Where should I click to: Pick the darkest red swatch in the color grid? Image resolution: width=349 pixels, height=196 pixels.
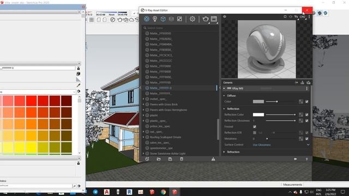coord(67,101)
